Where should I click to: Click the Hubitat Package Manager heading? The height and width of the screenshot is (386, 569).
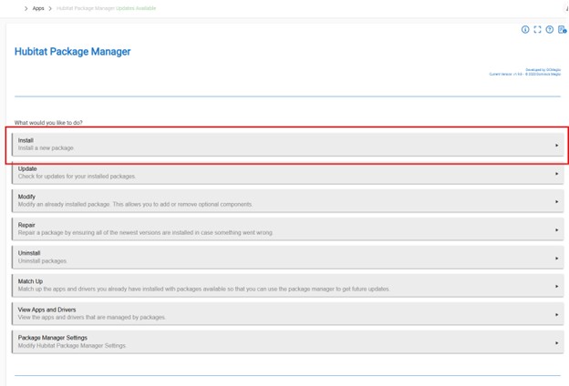pyautogui.click(x=73, y=52)
